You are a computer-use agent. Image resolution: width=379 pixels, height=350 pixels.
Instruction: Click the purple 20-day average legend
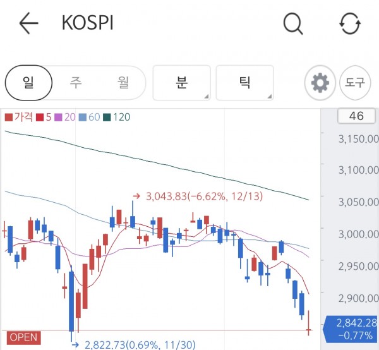[x=65, y=118]
